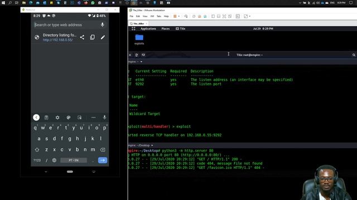The width and height of the screenshot is (357, 200).
Task: Tap the Android home pill
Action: pyautogui.click(x=70, y=172)
